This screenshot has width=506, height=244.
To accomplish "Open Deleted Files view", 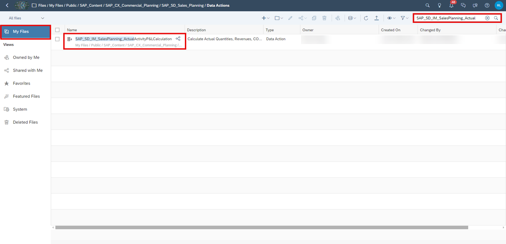I will [25, 122].
